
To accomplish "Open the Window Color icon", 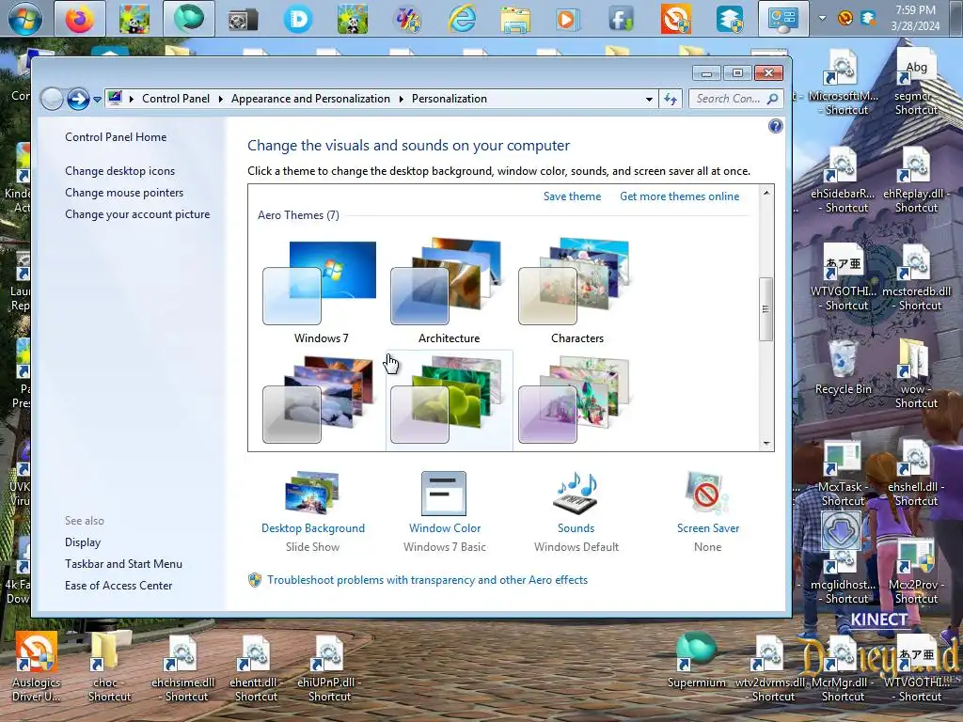I will [x=444, y=493].
